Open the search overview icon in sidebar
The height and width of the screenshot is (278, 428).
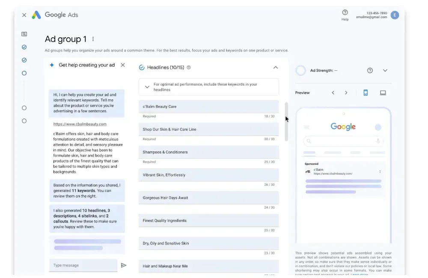(x=24, y=34)
